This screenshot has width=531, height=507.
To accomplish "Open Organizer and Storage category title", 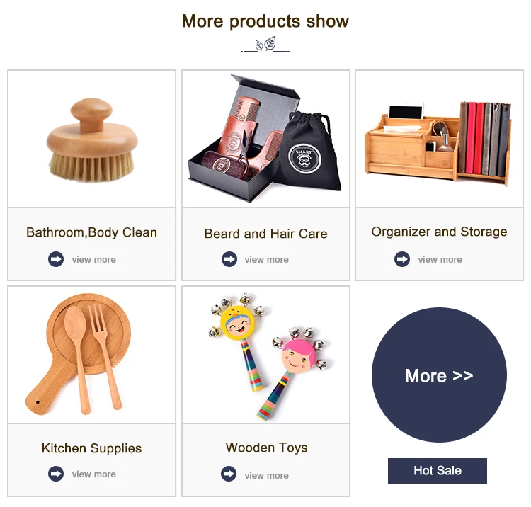I will click(439, 232).
